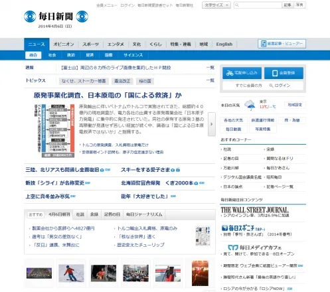Click 一覧 link in the トピックス row
This screenshot has height=292, width=330.
[x=210, y=80]
